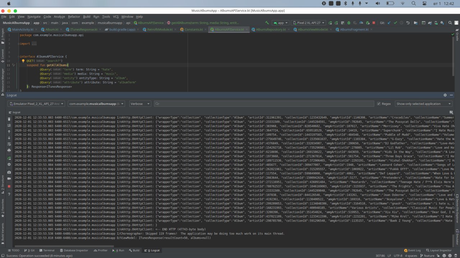Take a screenshot with the camera icon
460x258 pixels.
click(x=9, y=172)
